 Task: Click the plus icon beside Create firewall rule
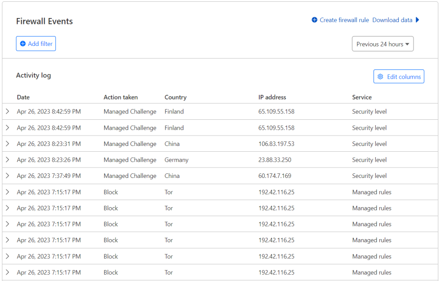314,20
